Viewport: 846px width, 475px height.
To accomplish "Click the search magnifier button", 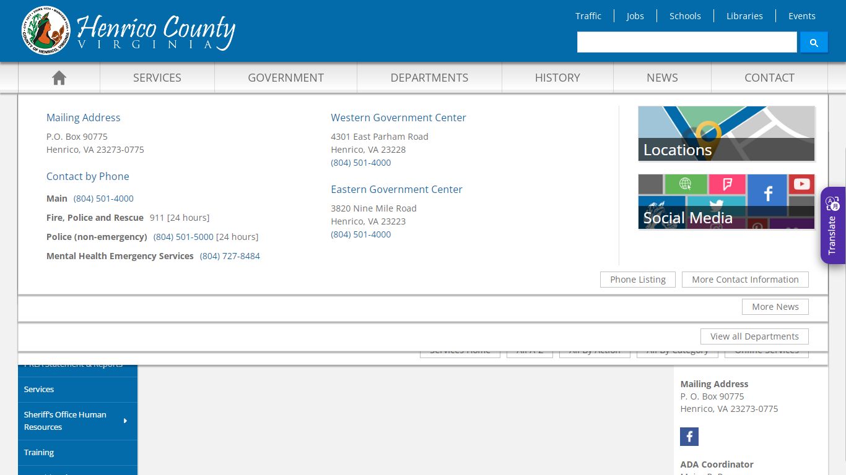I will click(x=814, y=42).
